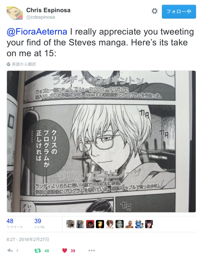Open the three-dot more options icon
Viewport: 204px width, 260px height.
pos(92,251)
